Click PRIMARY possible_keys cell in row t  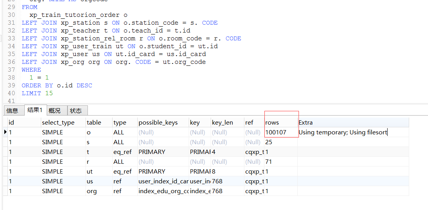point(163,152)
